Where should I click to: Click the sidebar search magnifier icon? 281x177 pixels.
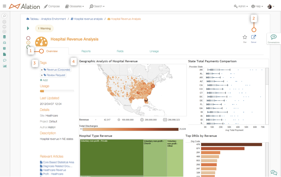pos(5,16)
